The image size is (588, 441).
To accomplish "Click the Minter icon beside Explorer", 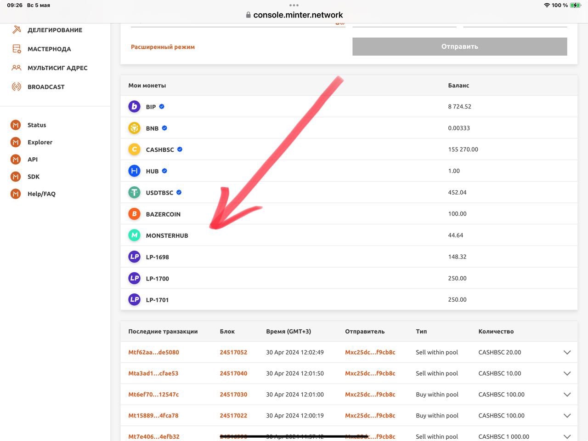I will [x=16, y=142].
